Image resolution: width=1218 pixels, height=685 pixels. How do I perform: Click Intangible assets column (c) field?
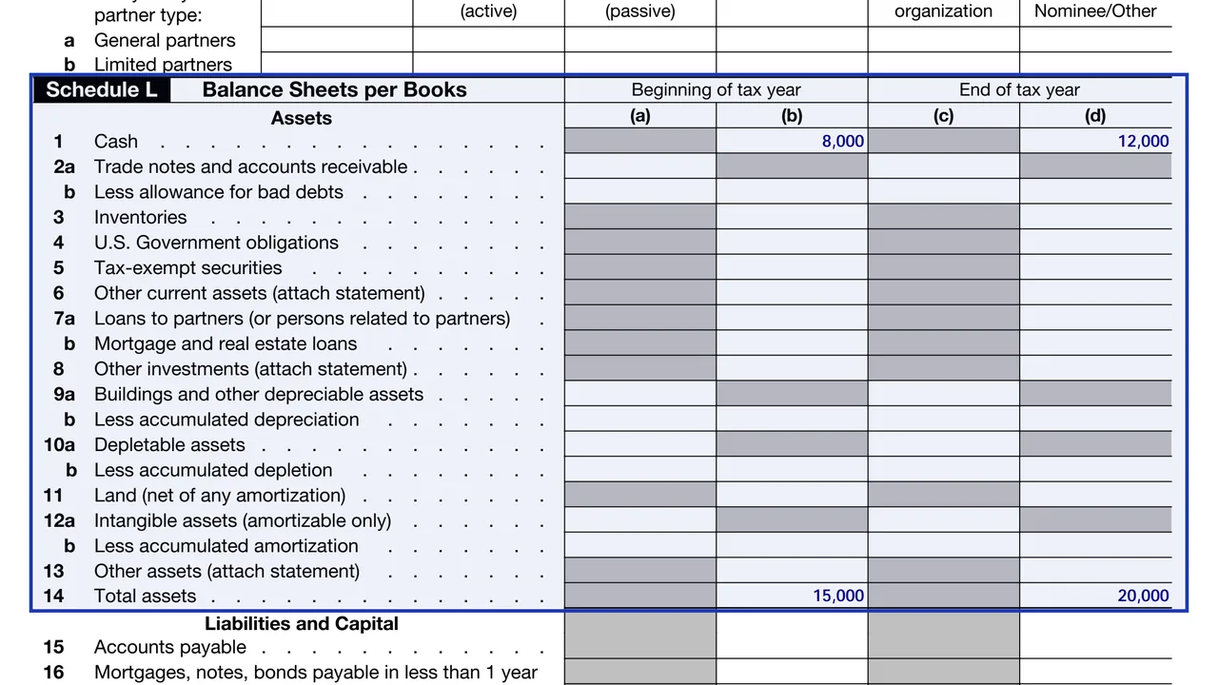pyautogui.click(x=943, y=520)
